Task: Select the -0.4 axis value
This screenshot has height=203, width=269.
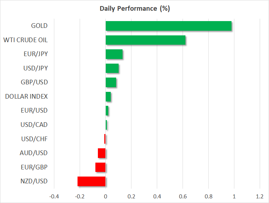Action: tap(54, 197)
